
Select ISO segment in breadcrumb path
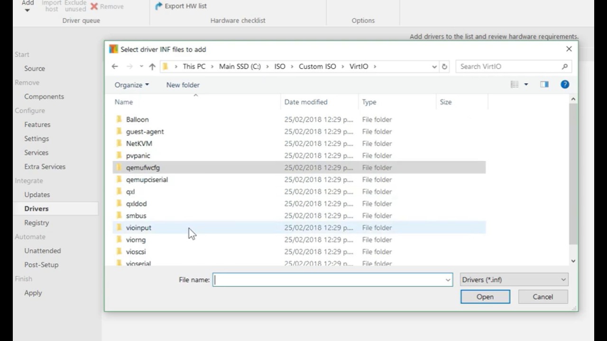pyautogui.click(x=280, y=67)
